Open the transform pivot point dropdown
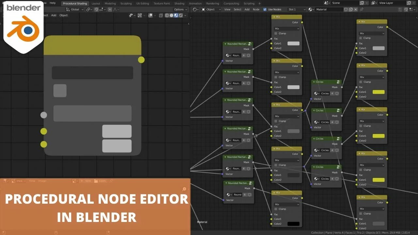 89,9
